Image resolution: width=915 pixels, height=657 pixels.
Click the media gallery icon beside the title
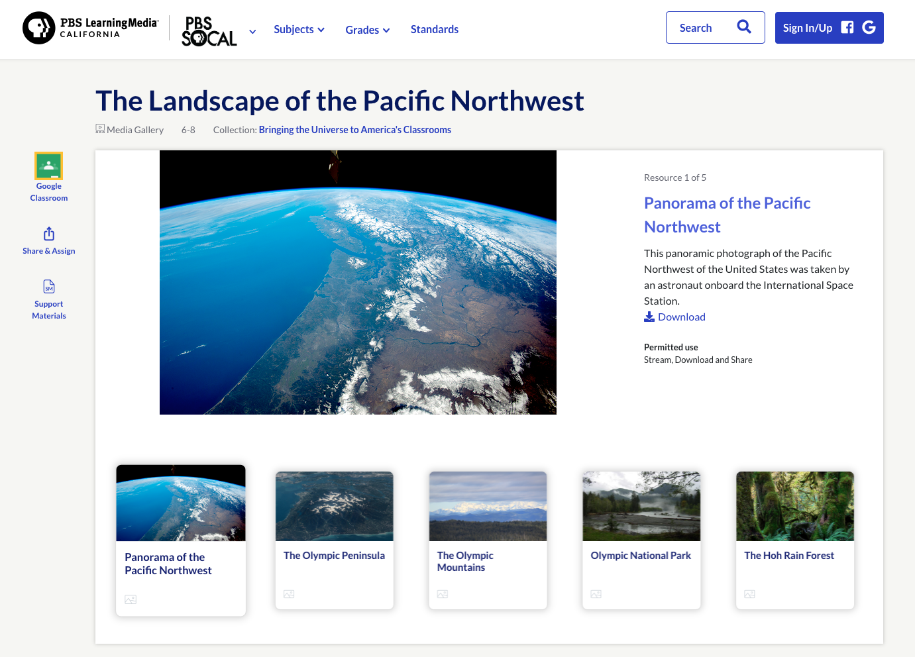[x=100, y=128]
